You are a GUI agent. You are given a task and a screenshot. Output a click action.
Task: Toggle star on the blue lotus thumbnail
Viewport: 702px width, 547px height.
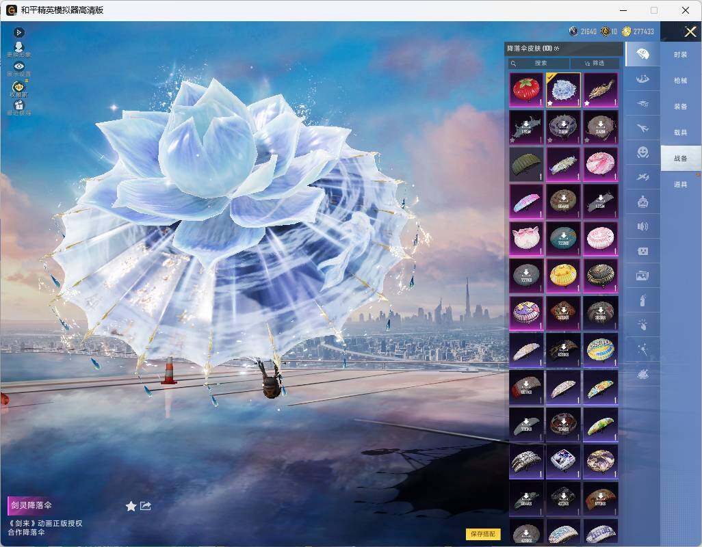click(x=550, y=103)
